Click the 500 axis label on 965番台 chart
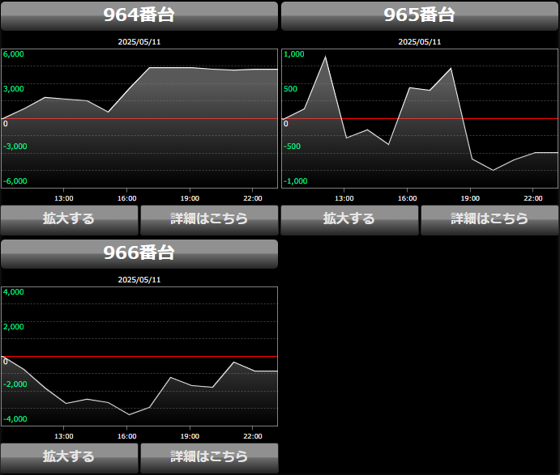 tap(290, 89)
